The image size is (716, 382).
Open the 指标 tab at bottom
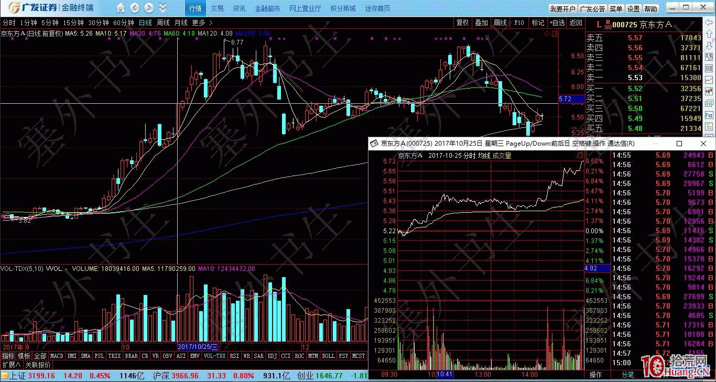pos(8,356)
